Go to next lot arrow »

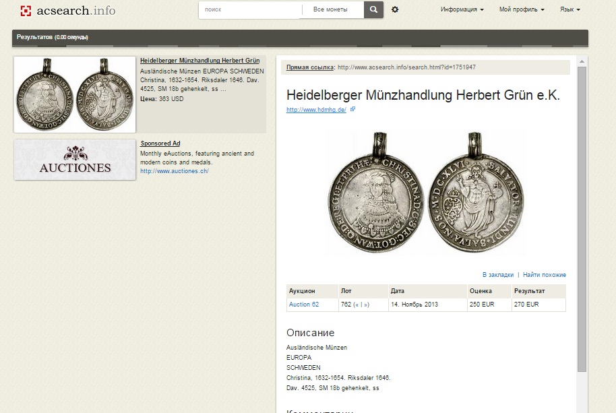(366, 305)
